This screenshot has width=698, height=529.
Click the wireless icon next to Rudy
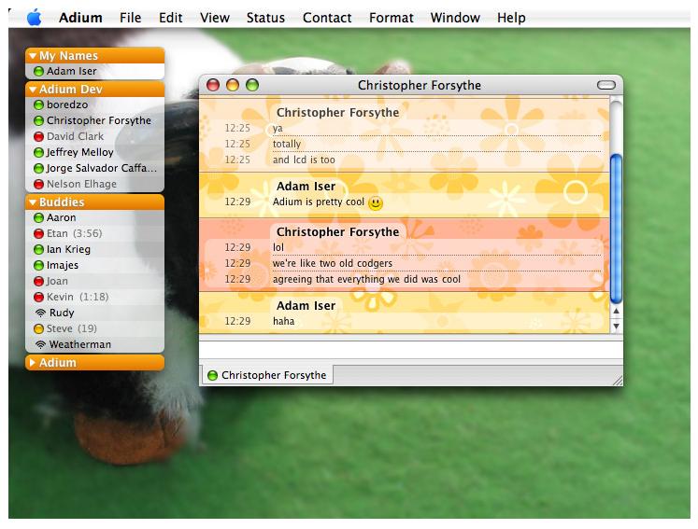click(39, 313)
